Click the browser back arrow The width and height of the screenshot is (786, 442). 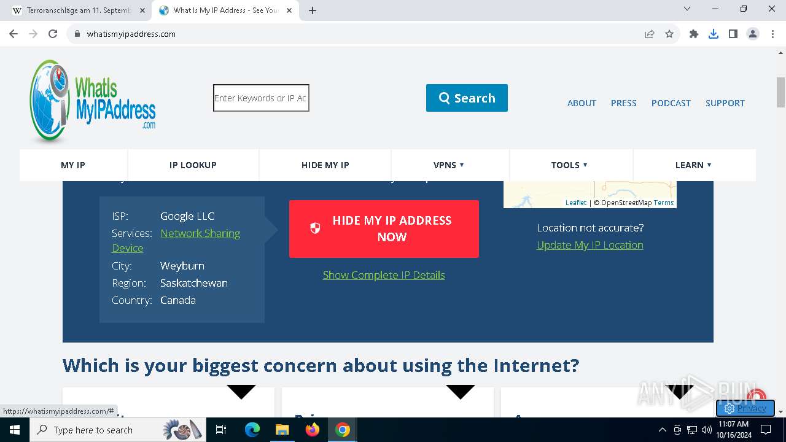coord(14,34)
